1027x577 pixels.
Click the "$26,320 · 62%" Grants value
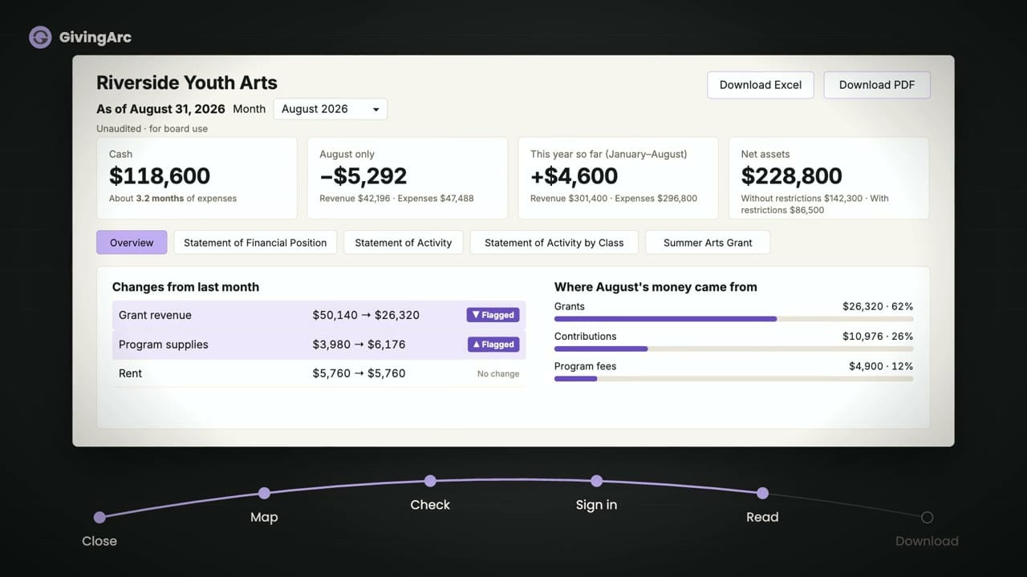878,306
